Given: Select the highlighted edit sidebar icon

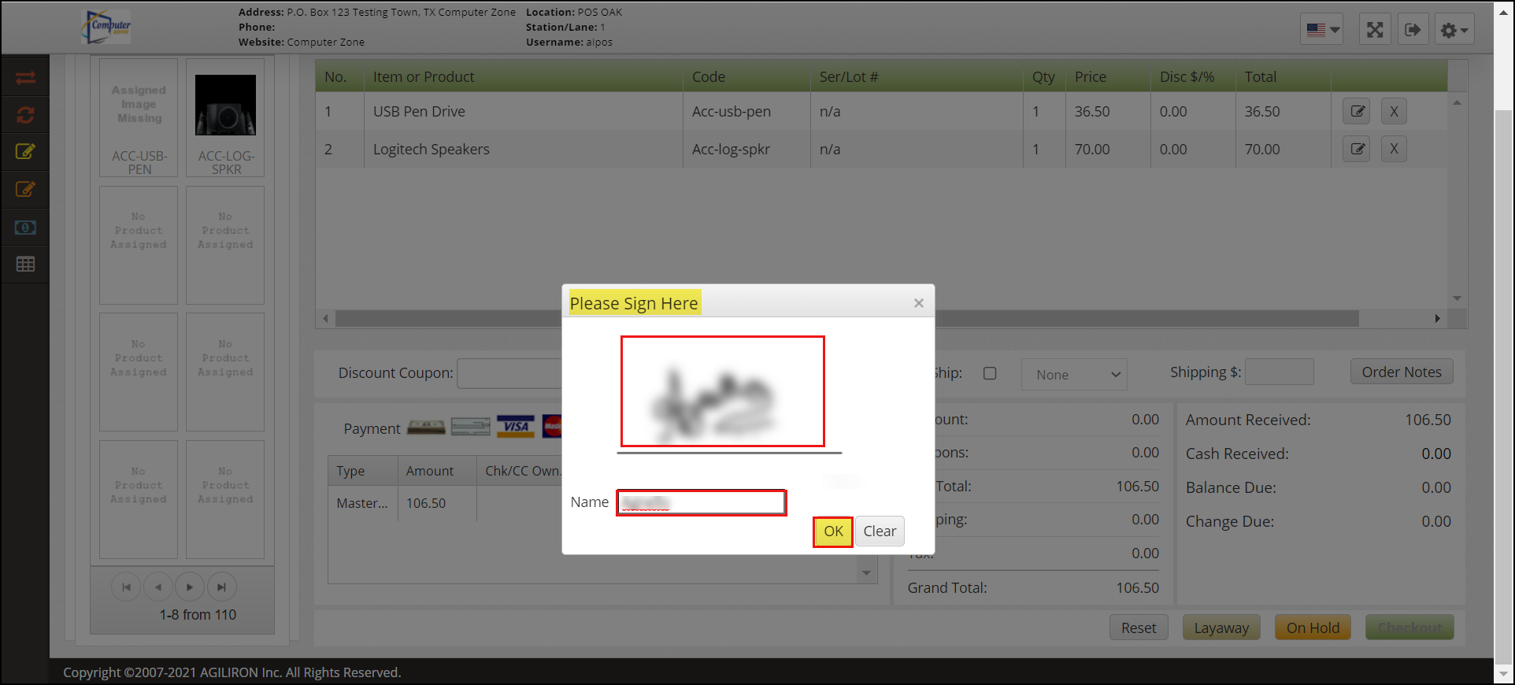Looking at the screenshot, I should [x=25, y=151].
